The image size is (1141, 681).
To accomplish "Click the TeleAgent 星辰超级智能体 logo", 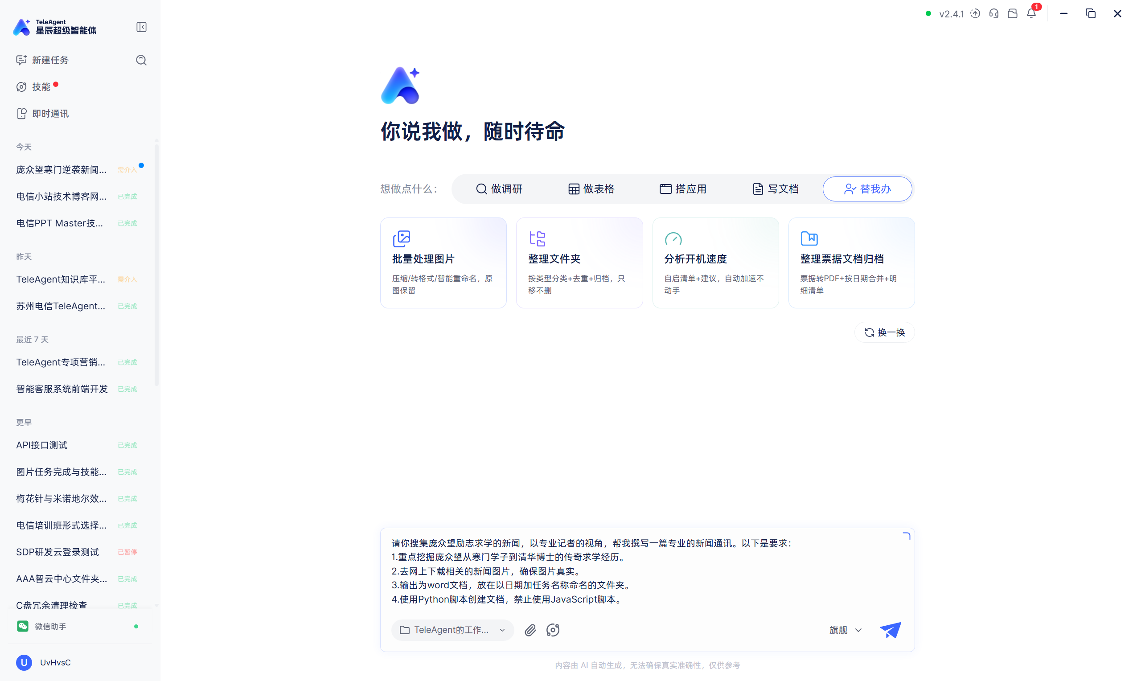I will 54,27.
